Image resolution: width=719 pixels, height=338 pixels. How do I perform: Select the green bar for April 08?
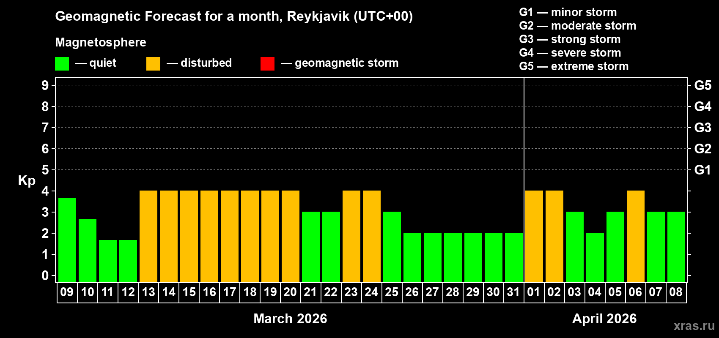(x=676, y=247)
